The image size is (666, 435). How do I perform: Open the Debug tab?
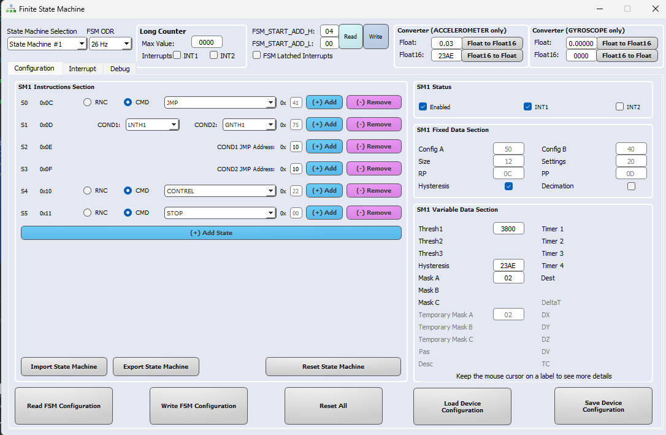120,68
